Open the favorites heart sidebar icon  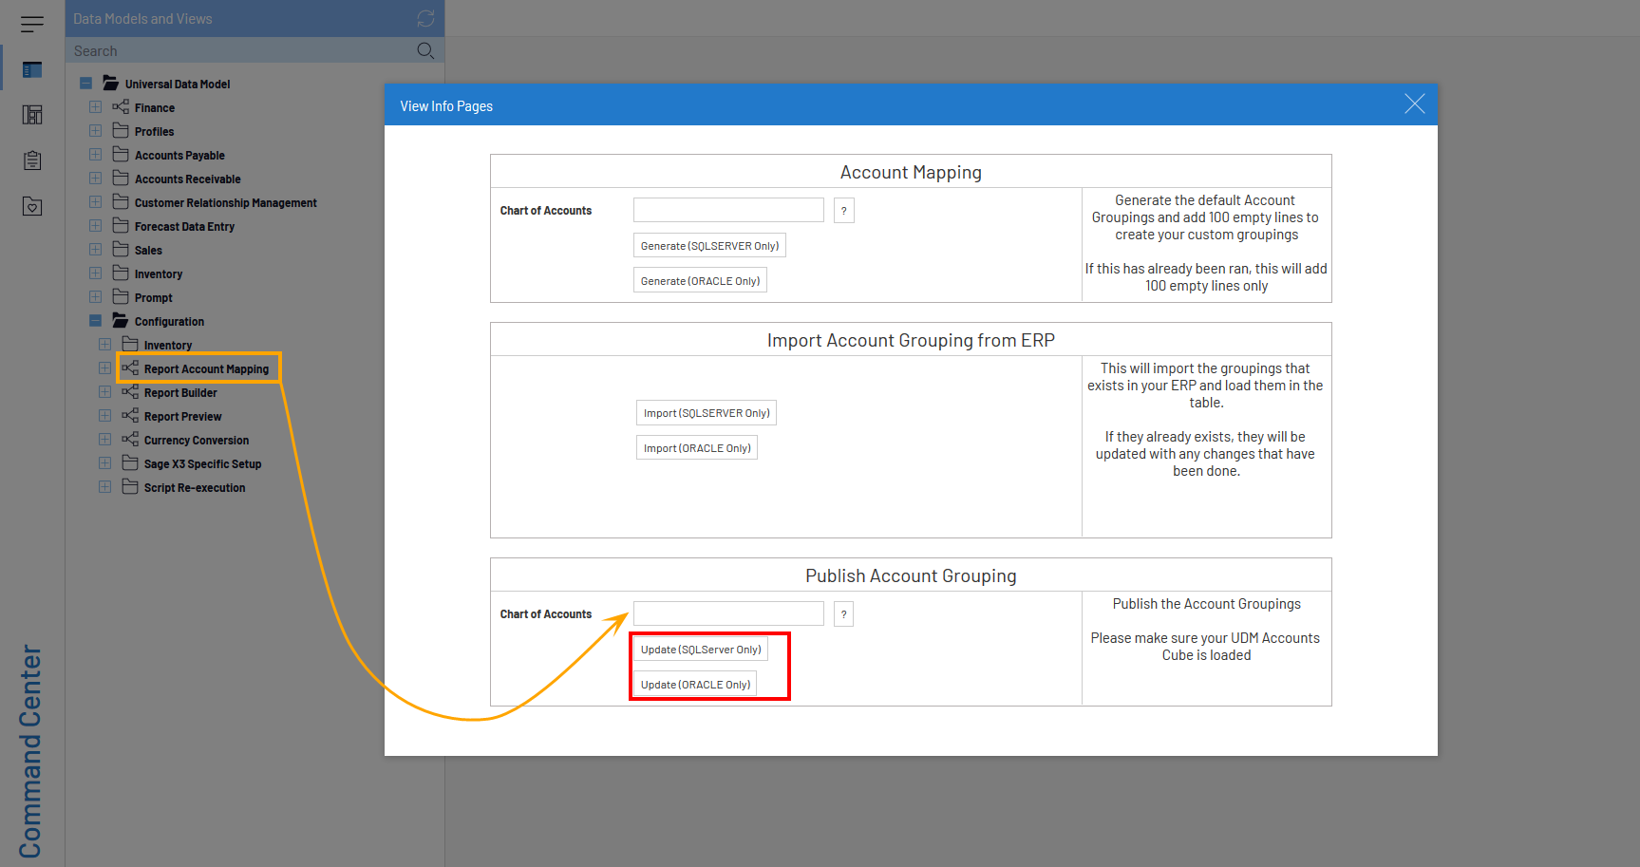(x=32, y=206)
